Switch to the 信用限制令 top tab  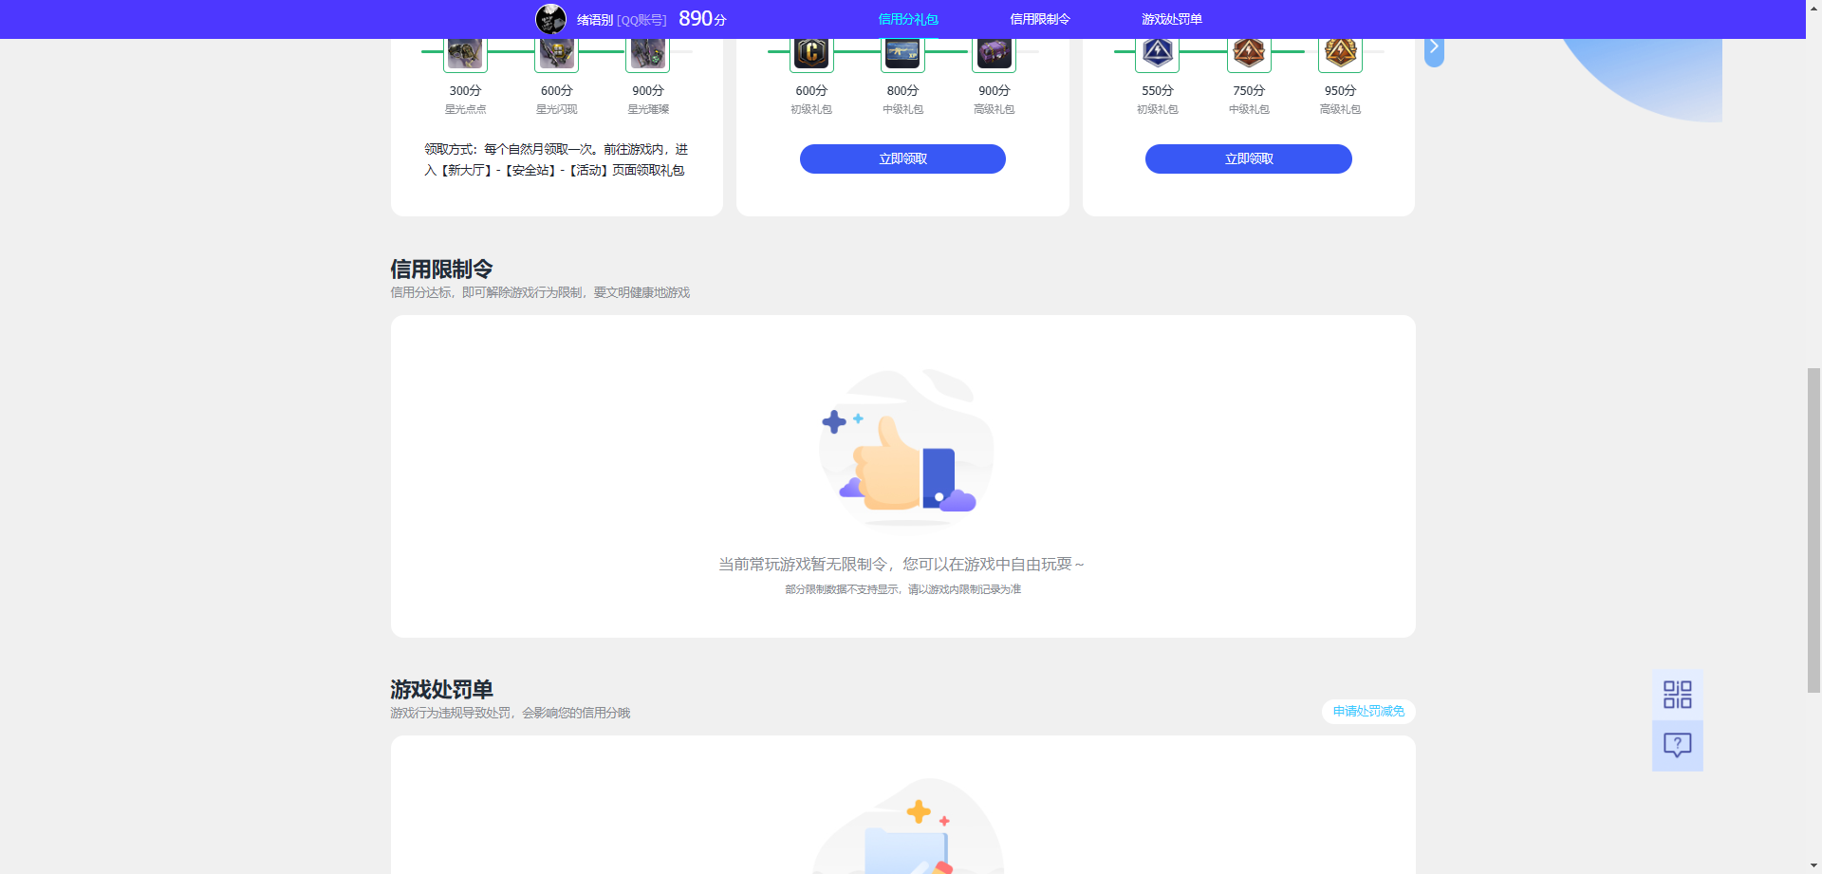click(x=1040, y=19)
